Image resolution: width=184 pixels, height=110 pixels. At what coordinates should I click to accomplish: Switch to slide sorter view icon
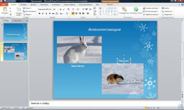click(149, 108)
